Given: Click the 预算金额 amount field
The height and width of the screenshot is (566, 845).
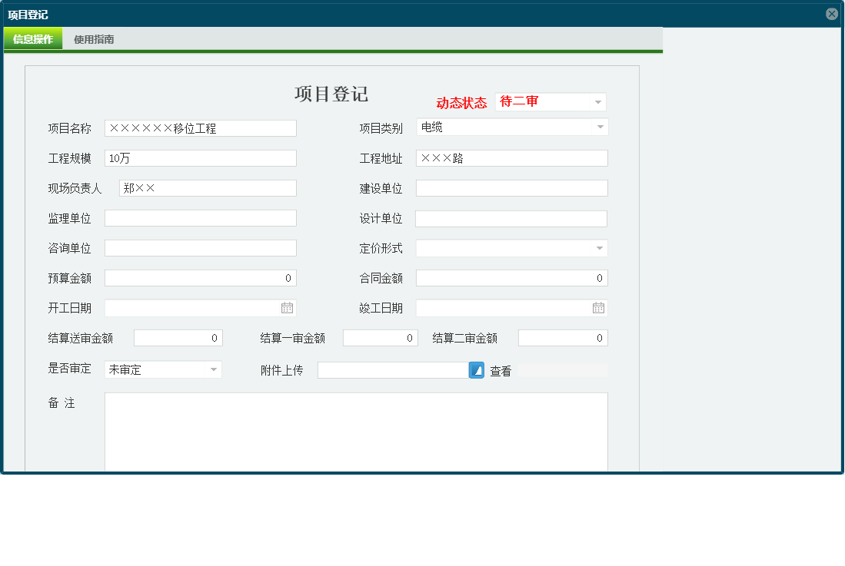Looking at the screenshot, I should (200, 277).
